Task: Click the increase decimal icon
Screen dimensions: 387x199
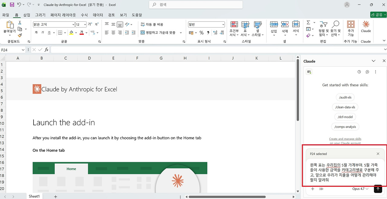Action: point(215,33)
